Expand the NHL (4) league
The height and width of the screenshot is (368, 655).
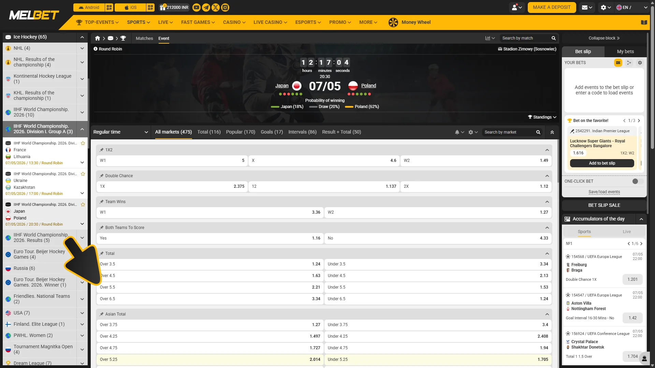click(x=82, y=48)
